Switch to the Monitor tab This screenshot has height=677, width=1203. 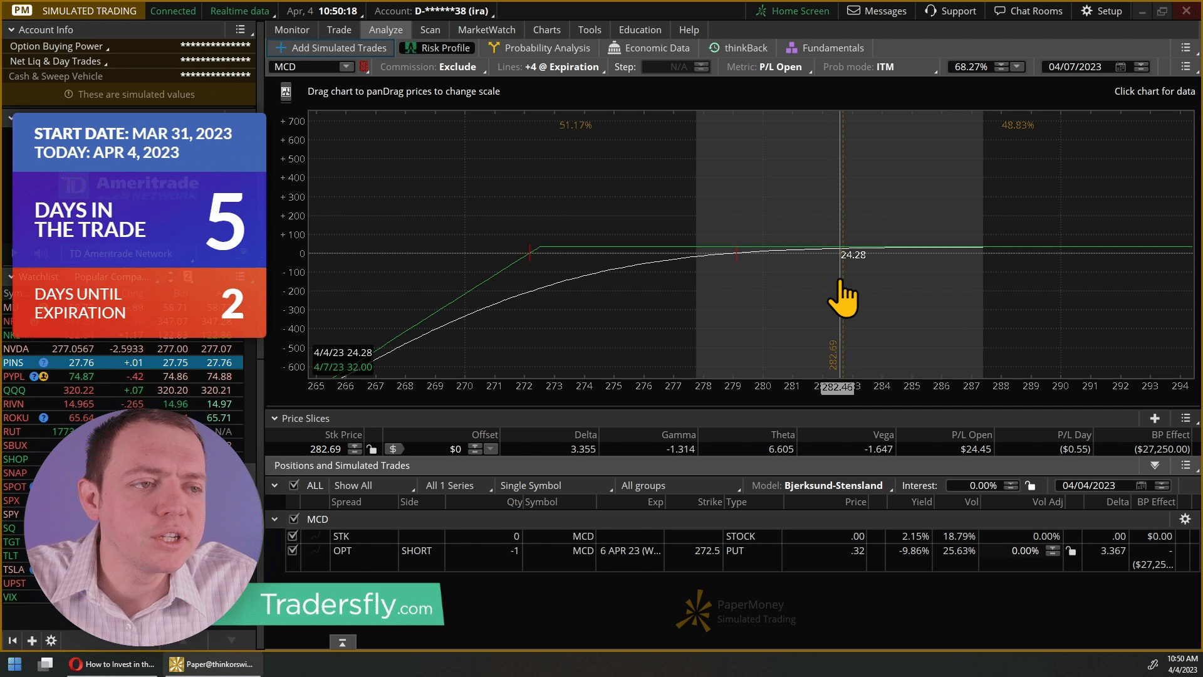[x=292, y=29]
